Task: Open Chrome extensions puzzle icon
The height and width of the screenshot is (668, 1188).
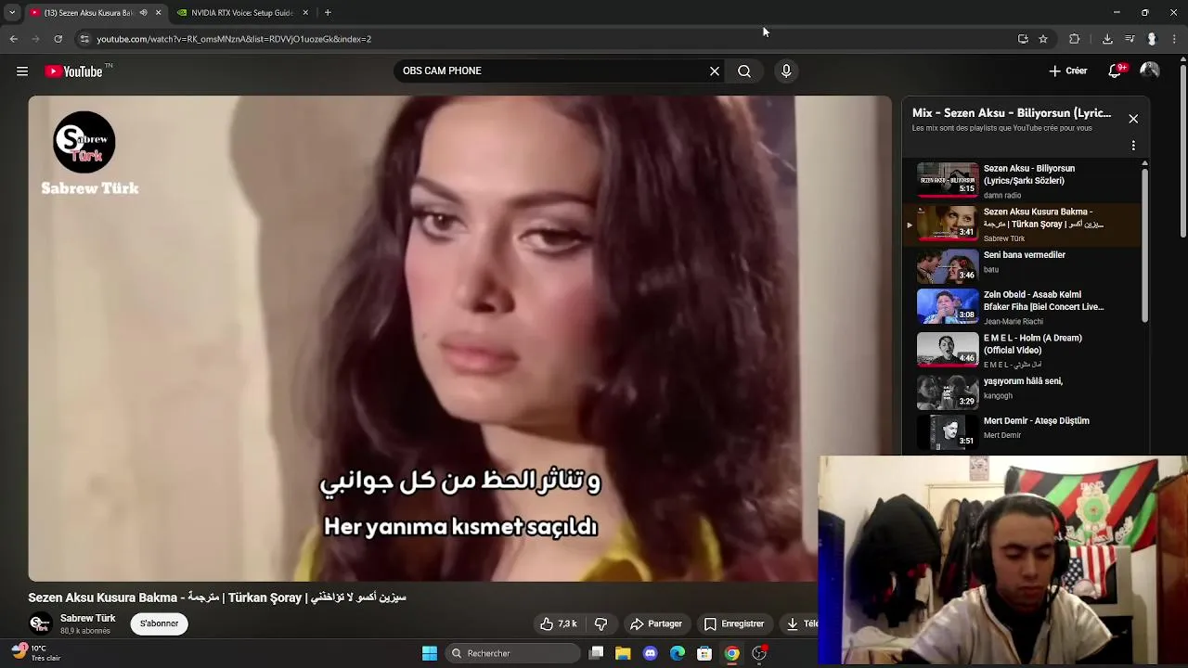Action: [x=1075, y=39]
